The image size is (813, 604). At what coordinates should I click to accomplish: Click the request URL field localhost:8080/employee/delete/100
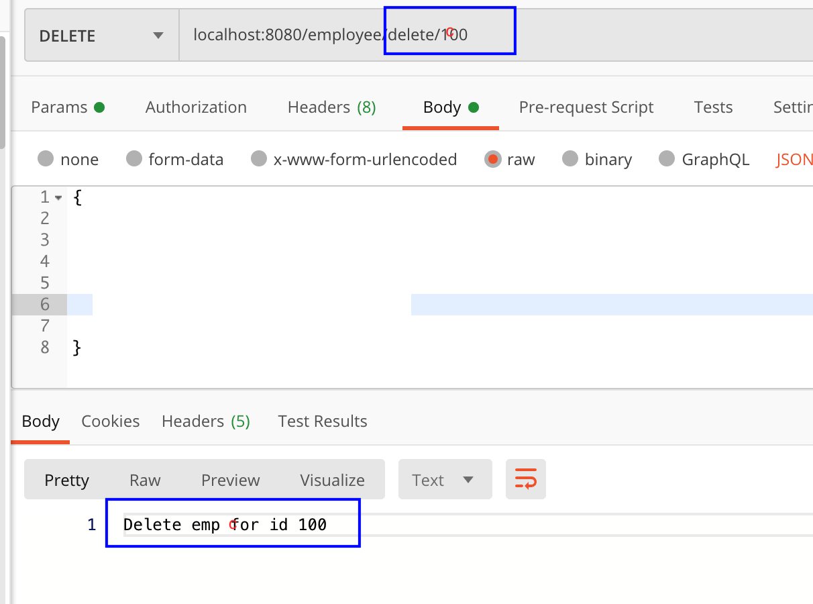(x=496, y=36)
